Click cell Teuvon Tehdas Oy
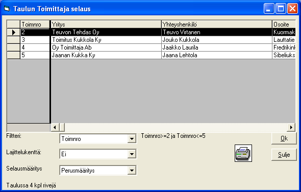The image size is (301, 192). tap(106, 32)
